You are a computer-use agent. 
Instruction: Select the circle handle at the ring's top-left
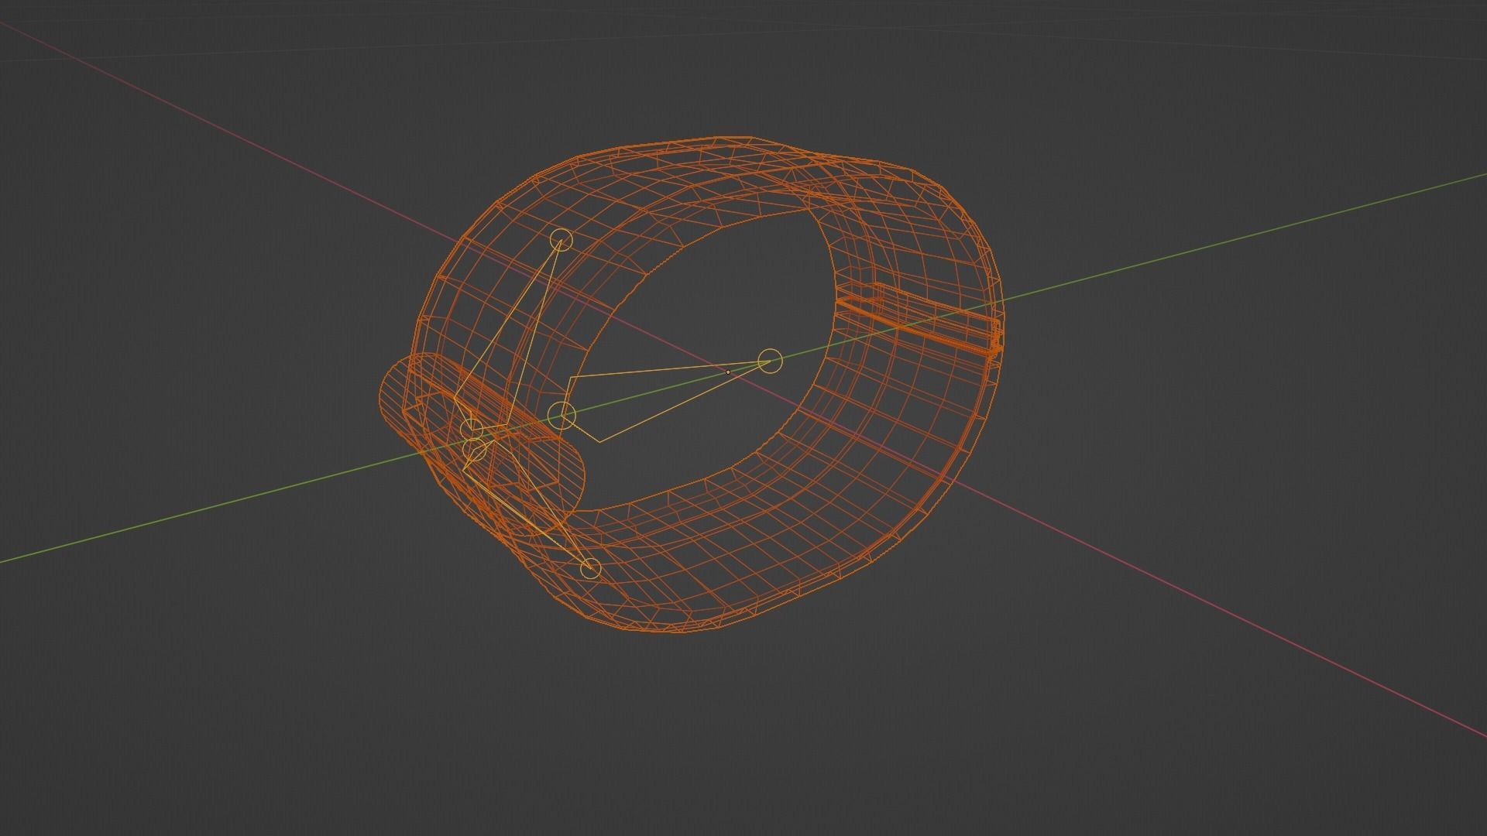coord(561,240)
